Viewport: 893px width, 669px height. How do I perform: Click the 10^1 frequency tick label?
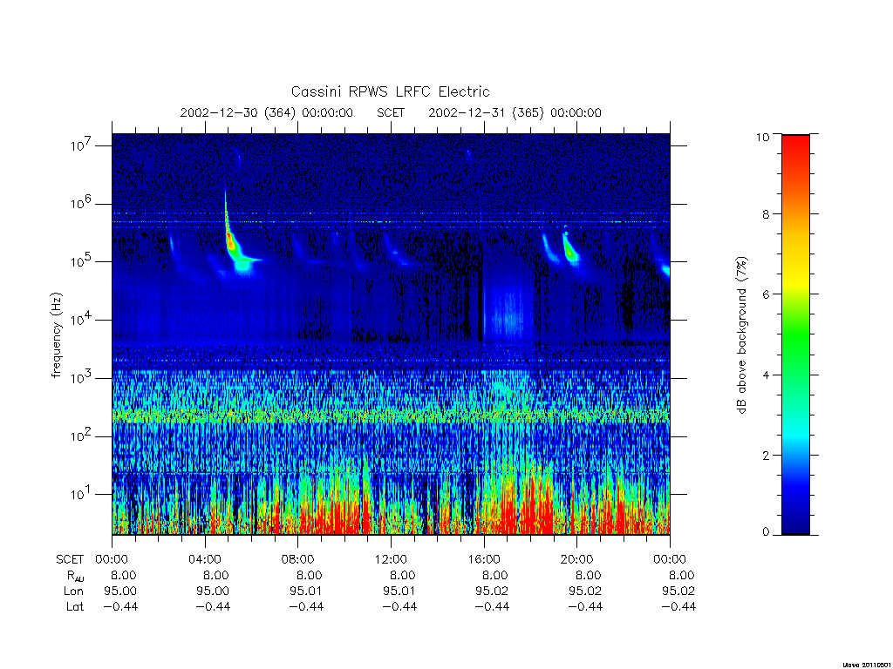(x=82, y=494)
